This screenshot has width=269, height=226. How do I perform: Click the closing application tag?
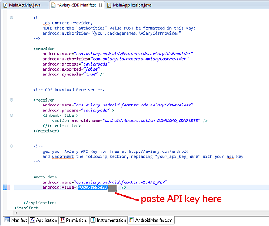pyautogui.click(x=40, y=203)
